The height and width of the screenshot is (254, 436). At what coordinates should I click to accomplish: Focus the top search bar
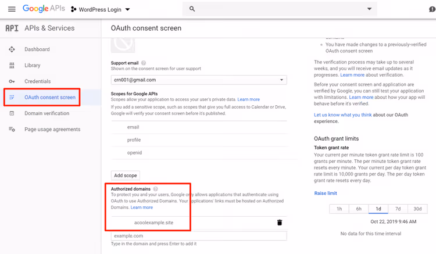280,9
